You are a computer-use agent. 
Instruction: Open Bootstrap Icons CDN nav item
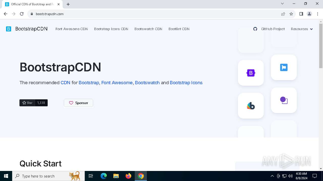111,29
